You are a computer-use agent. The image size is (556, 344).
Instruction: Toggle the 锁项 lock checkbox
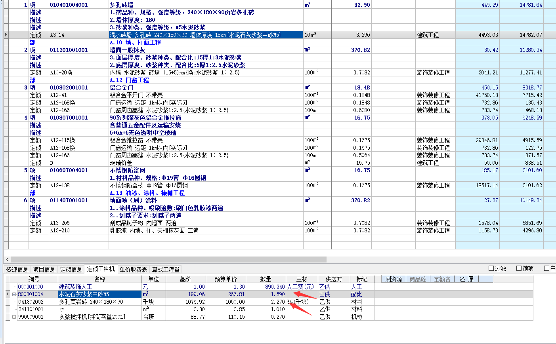(519, 268)
